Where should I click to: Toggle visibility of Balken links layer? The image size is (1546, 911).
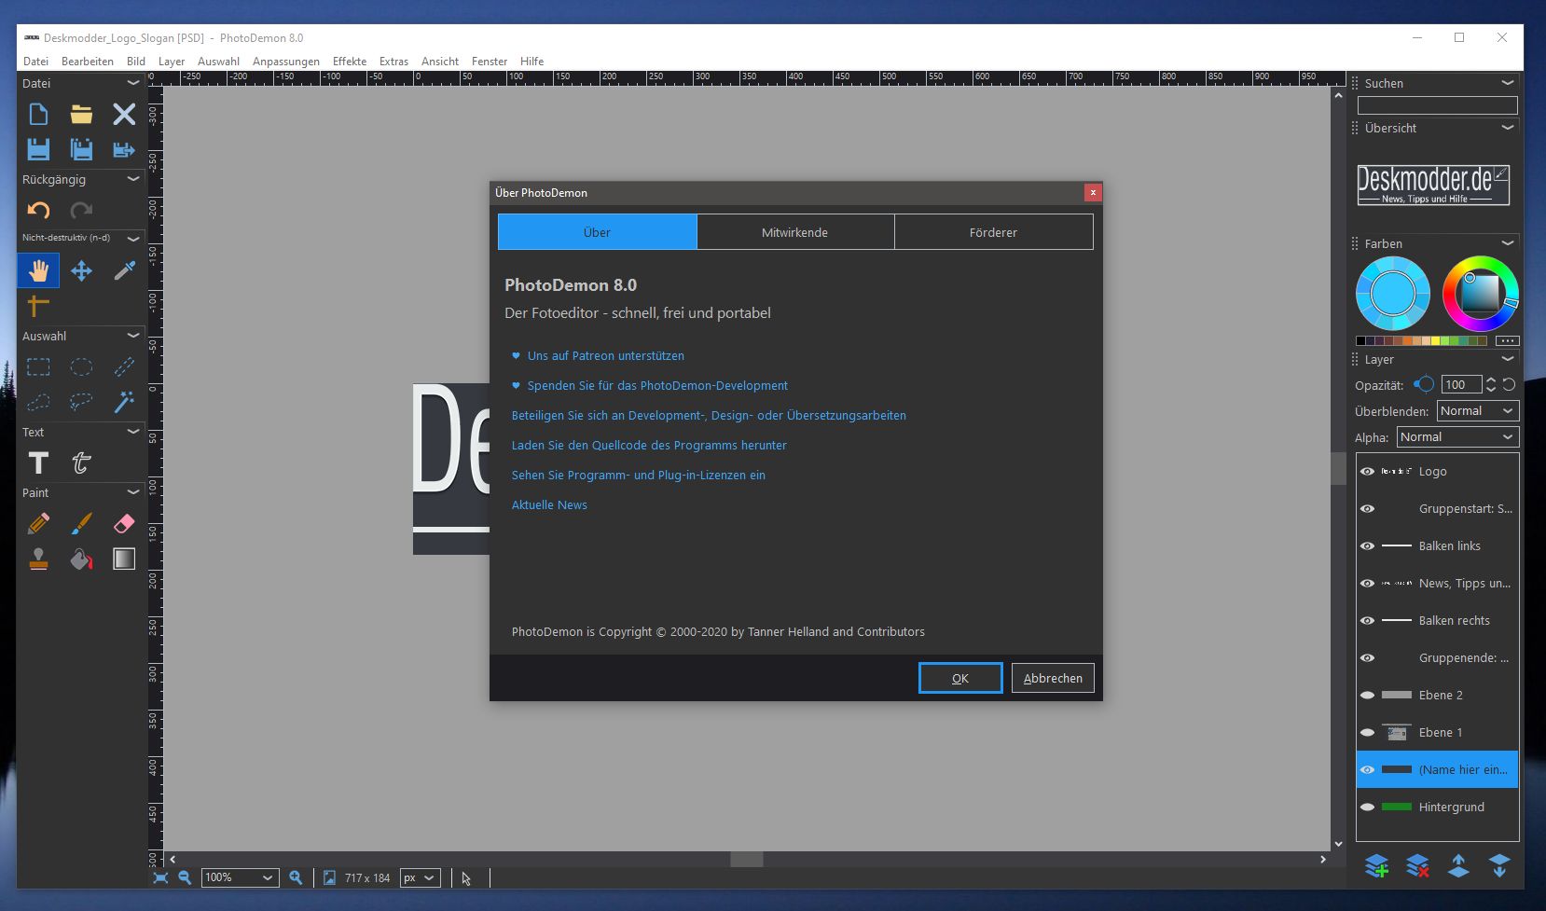(1367, 546)
